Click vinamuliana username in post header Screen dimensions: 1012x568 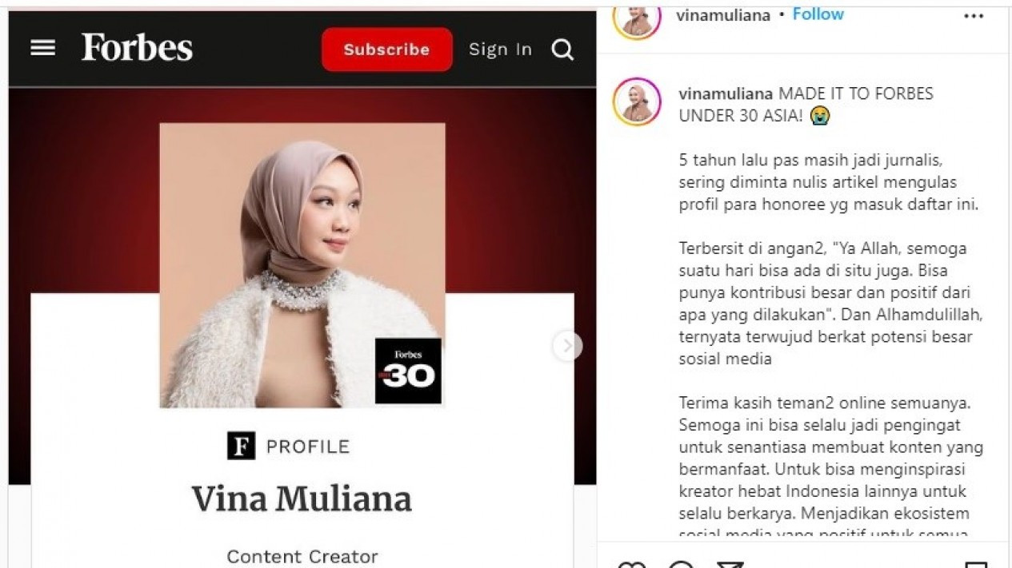[723, 15]
